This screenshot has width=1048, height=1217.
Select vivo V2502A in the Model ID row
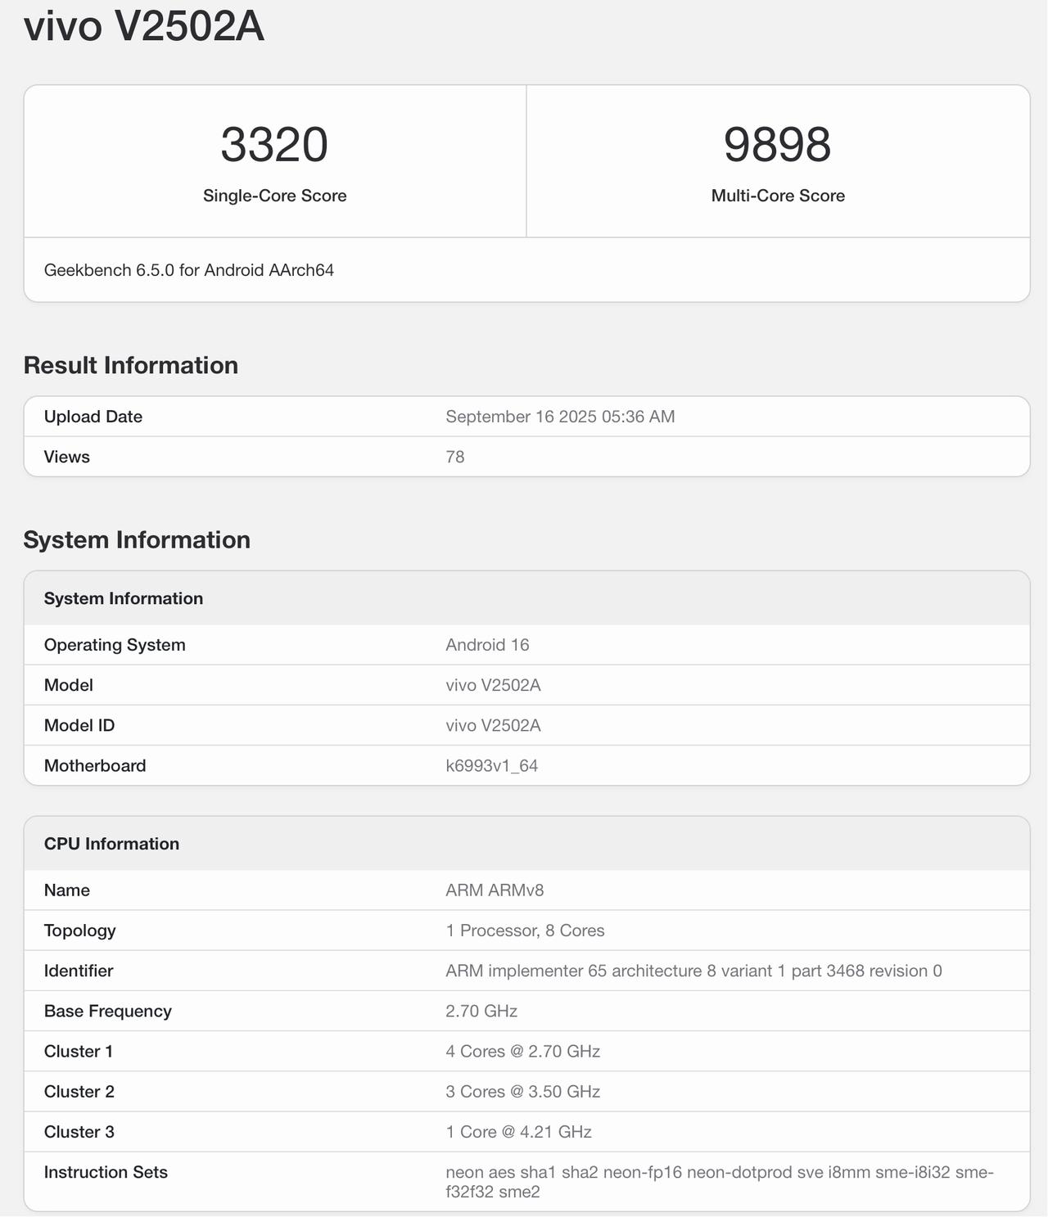click(x=493, y=725)
